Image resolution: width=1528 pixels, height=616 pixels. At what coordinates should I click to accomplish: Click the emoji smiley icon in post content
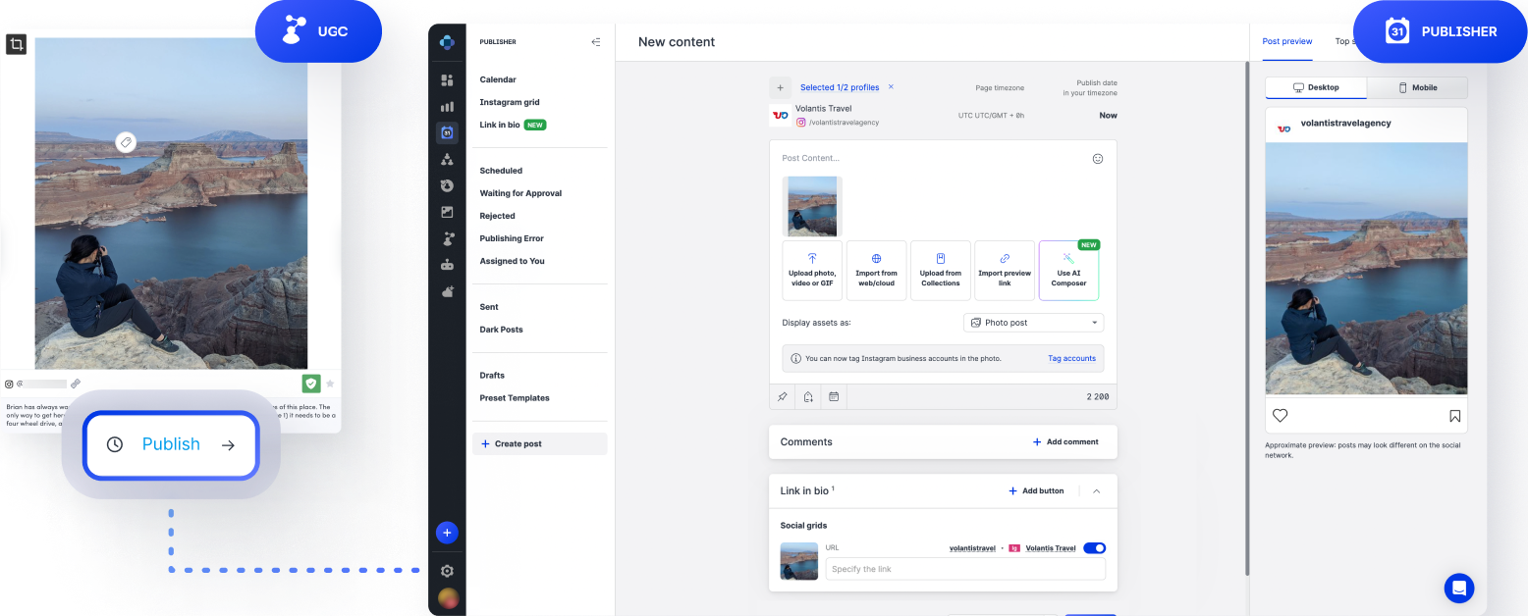point(1098,159)
